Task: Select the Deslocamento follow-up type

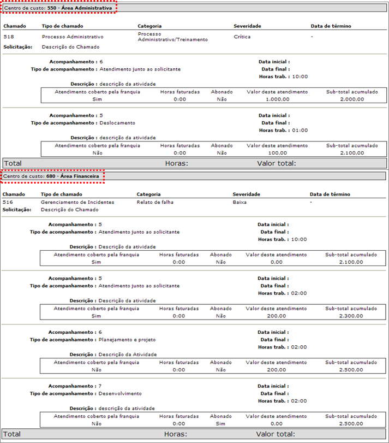Action: (x=117, y=123)
